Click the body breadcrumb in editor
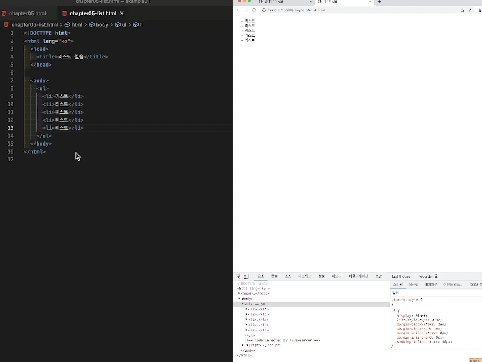 [x=102, y=24]
